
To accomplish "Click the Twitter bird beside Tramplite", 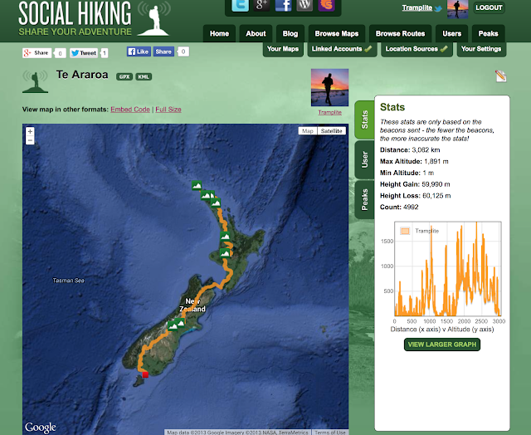I will pyautogui.click(x=438, y=8).
